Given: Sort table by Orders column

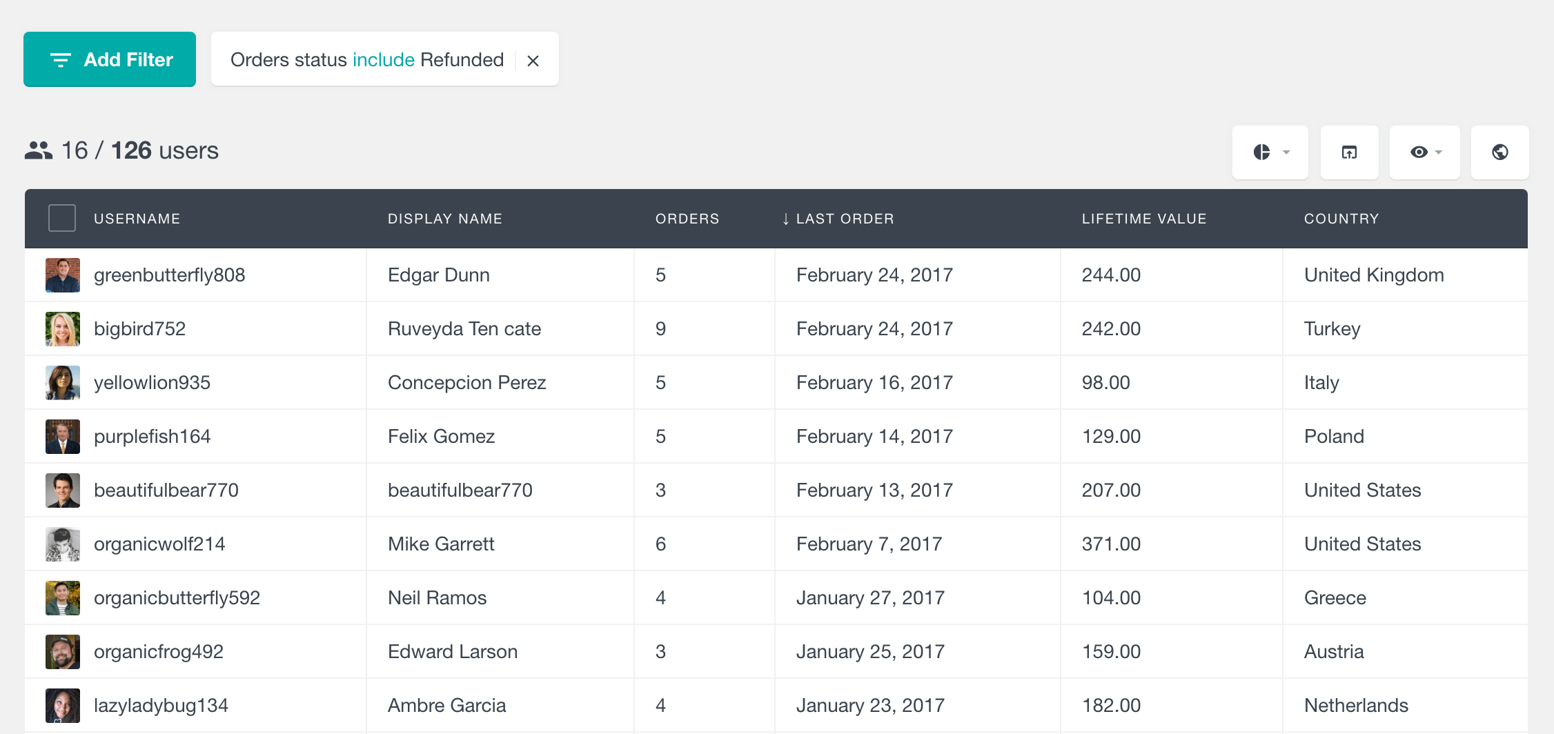Looking at the screenshot, I should coord(687,219).
